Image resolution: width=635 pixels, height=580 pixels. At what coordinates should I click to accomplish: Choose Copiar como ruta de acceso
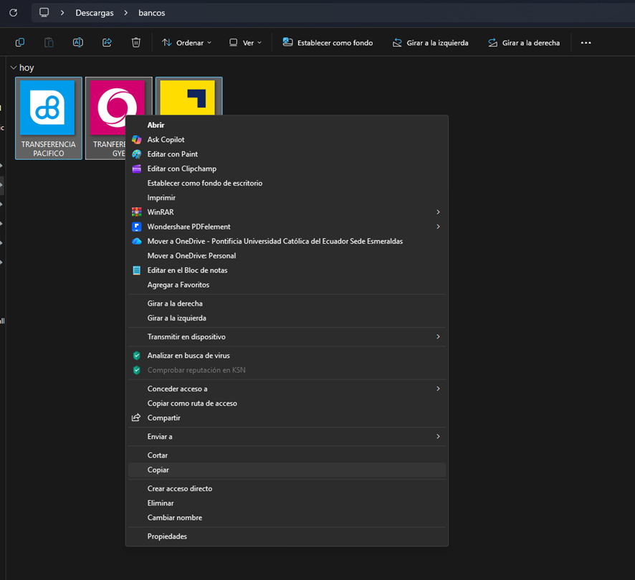tap(287, 404)
